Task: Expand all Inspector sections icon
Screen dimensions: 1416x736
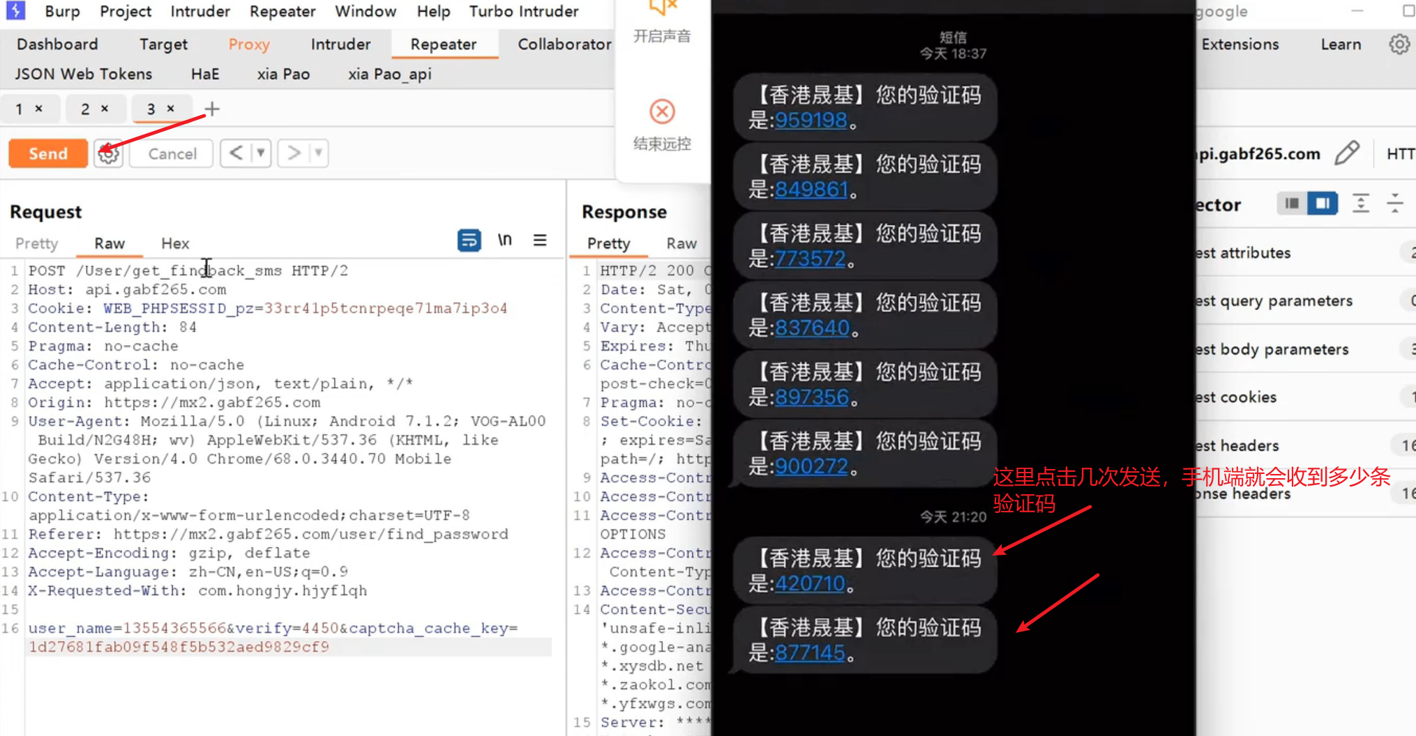Action: (x=1360, y=204)
